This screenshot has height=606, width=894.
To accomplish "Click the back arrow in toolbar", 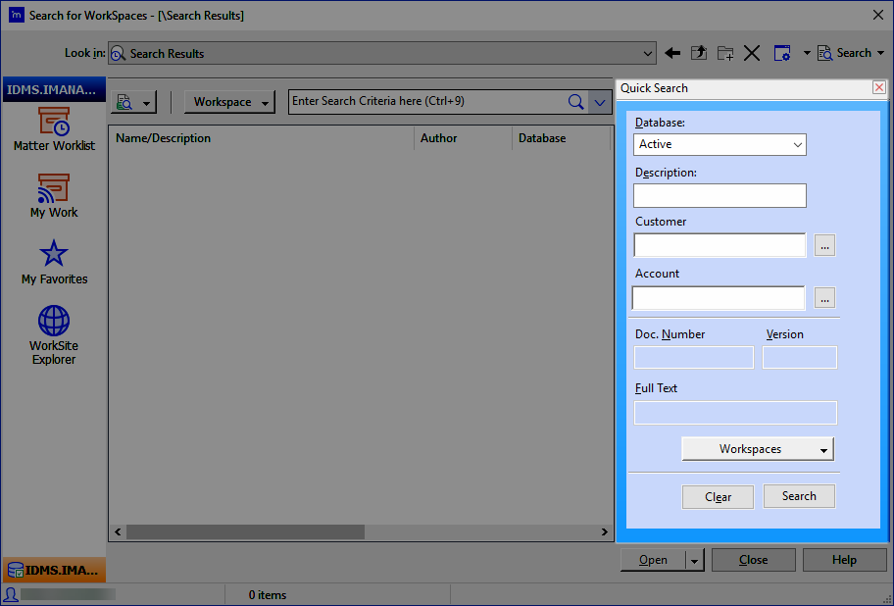I will click(672, 53).
